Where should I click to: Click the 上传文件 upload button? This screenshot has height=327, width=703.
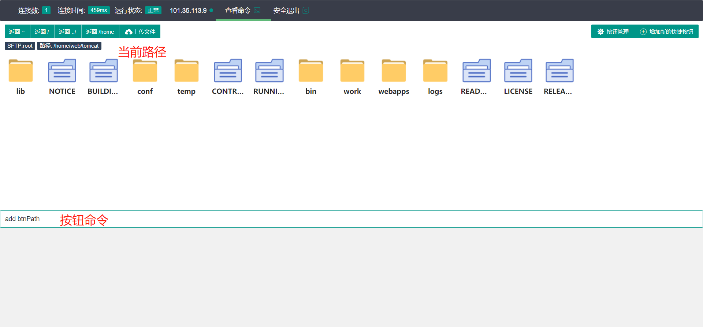(x=140, y=32)
